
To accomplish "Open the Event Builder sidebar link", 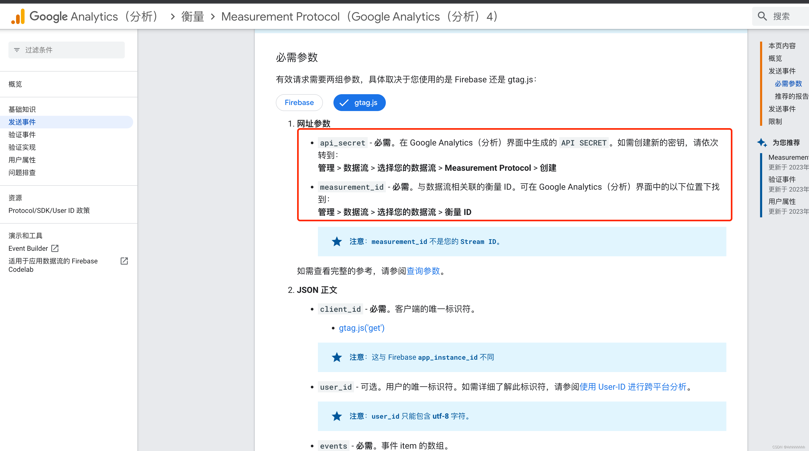I will pyautogui.click(x=28, y=248).
